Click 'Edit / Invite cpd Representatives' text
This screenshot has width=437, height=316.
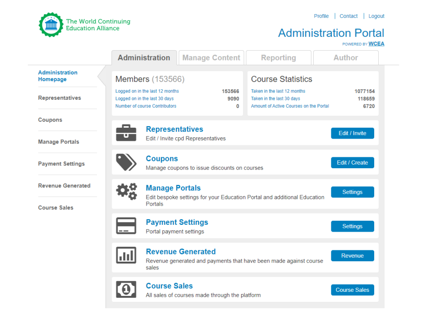click(x=186, y=139)
